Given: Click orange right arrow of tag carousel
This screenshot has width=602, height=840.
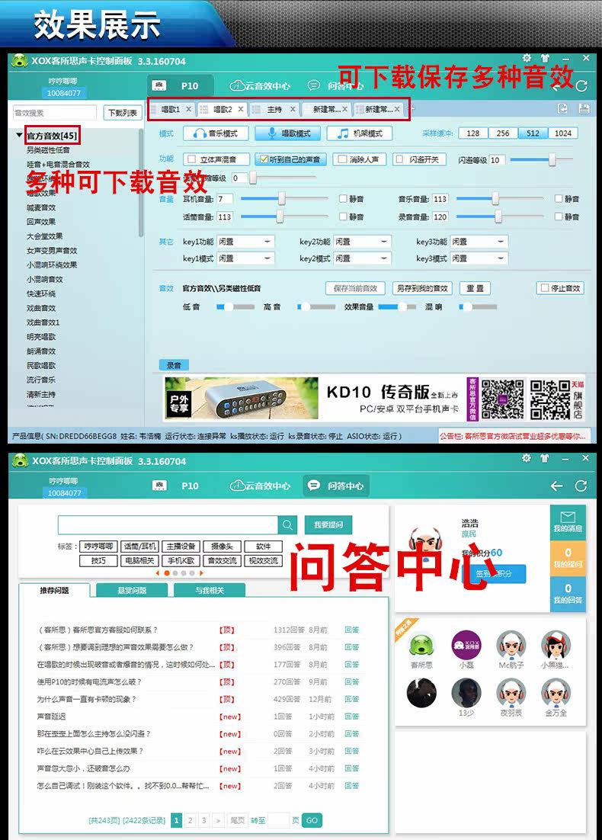Looking at the screenshot, I should tap(201, 572).
